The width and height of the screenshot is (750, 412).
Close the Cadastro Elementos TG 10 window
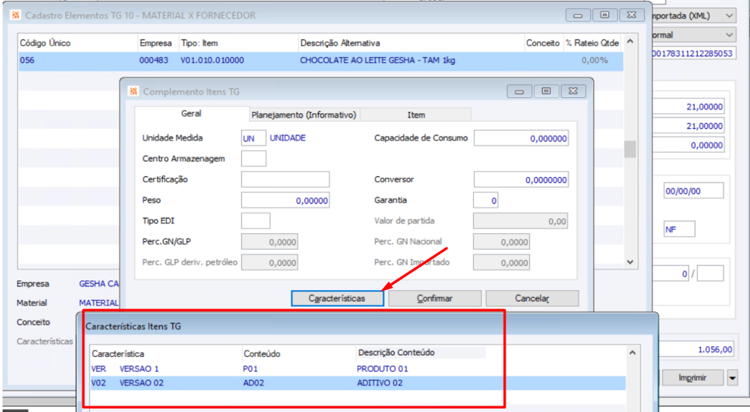pos(631,15)
